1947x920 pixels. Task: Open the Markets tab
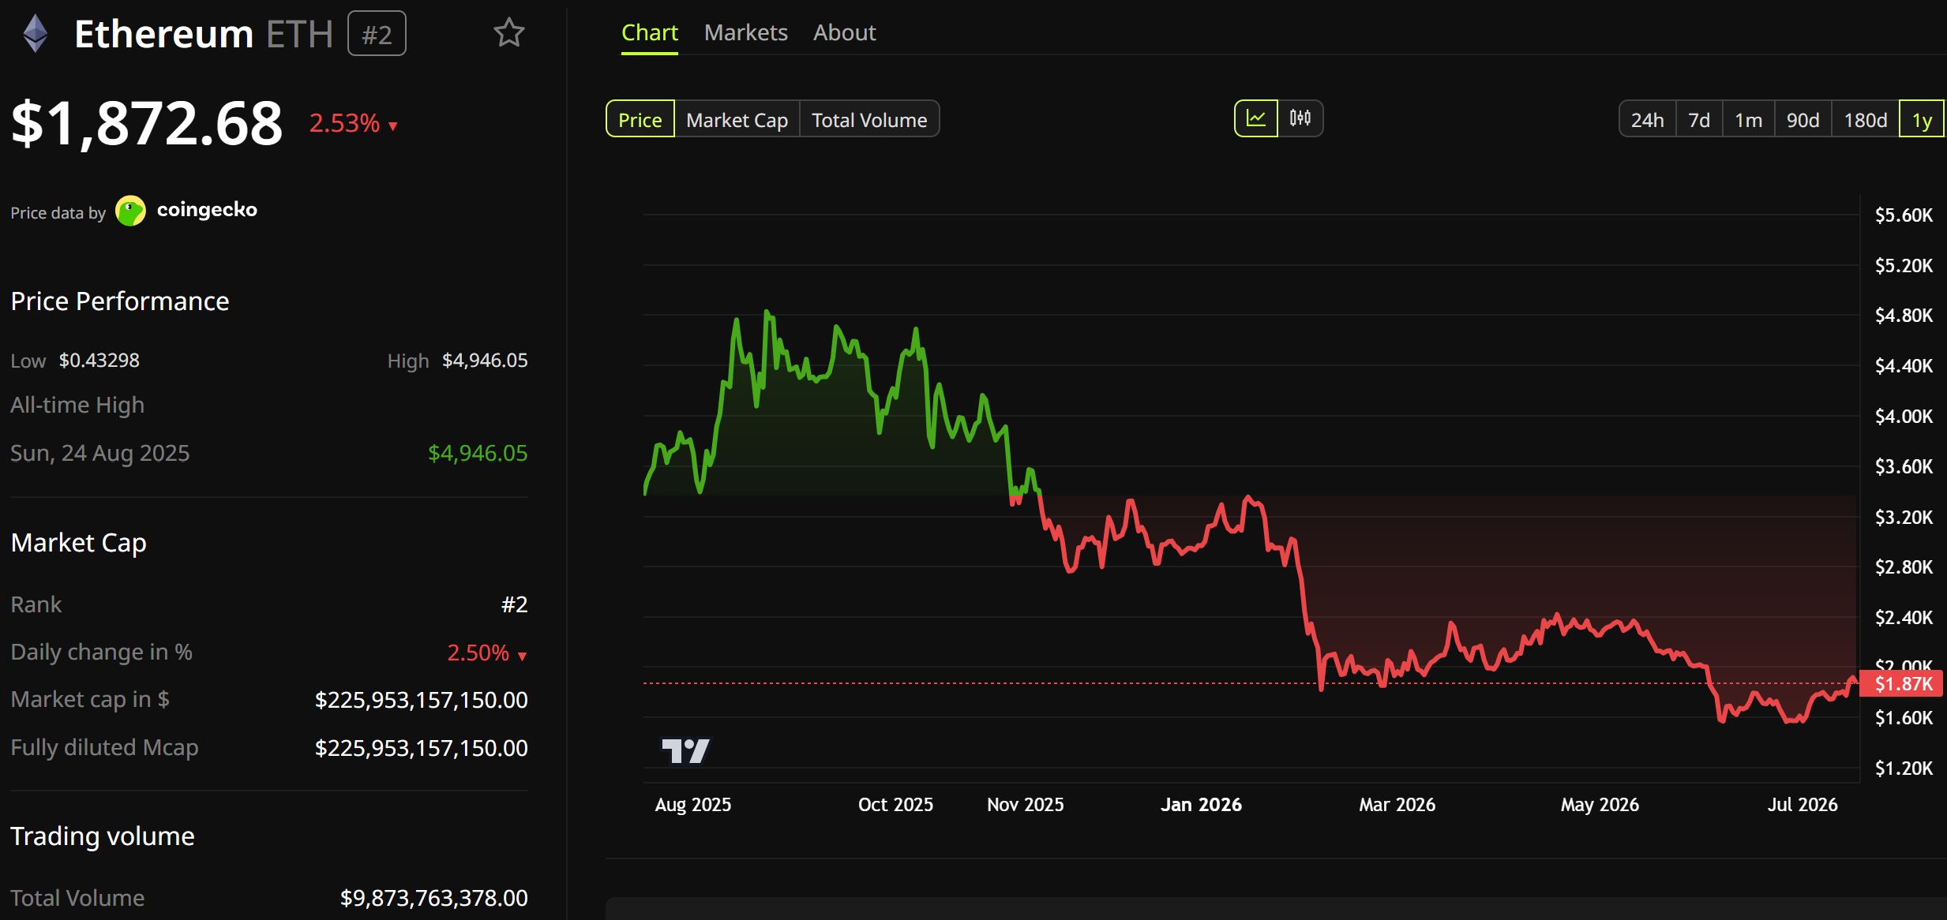(745, 32)
